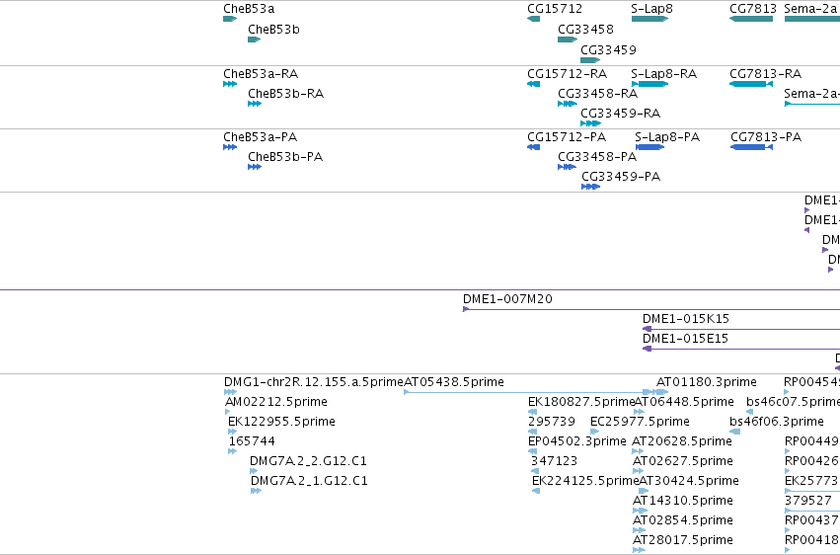The image size is (840, 555).
Task: Click the CG33458-PA protein glyph
Action: coord(567,167)
